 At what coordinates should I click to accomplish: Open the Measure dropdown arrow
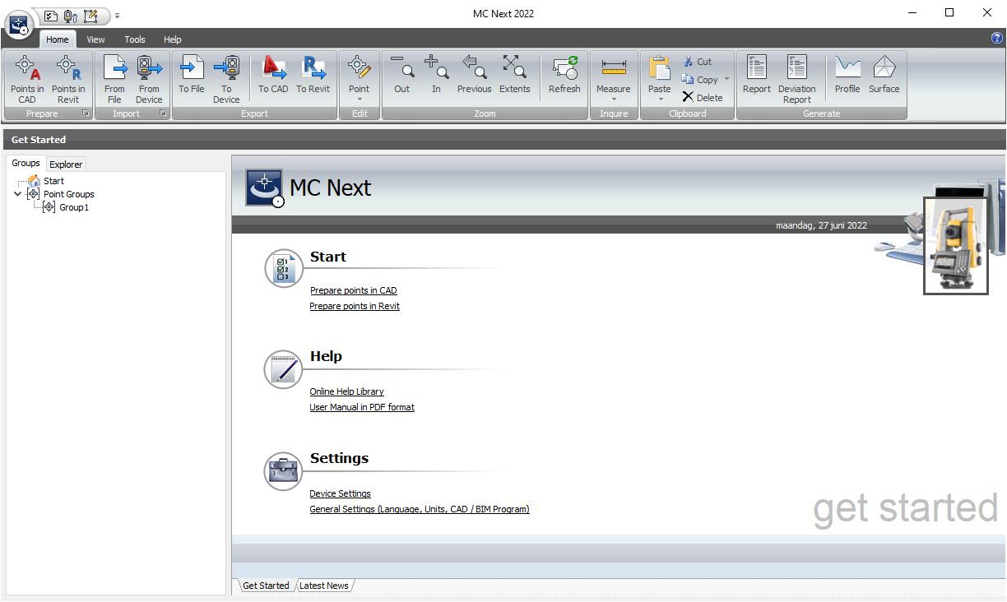click(x=614, y=100)
